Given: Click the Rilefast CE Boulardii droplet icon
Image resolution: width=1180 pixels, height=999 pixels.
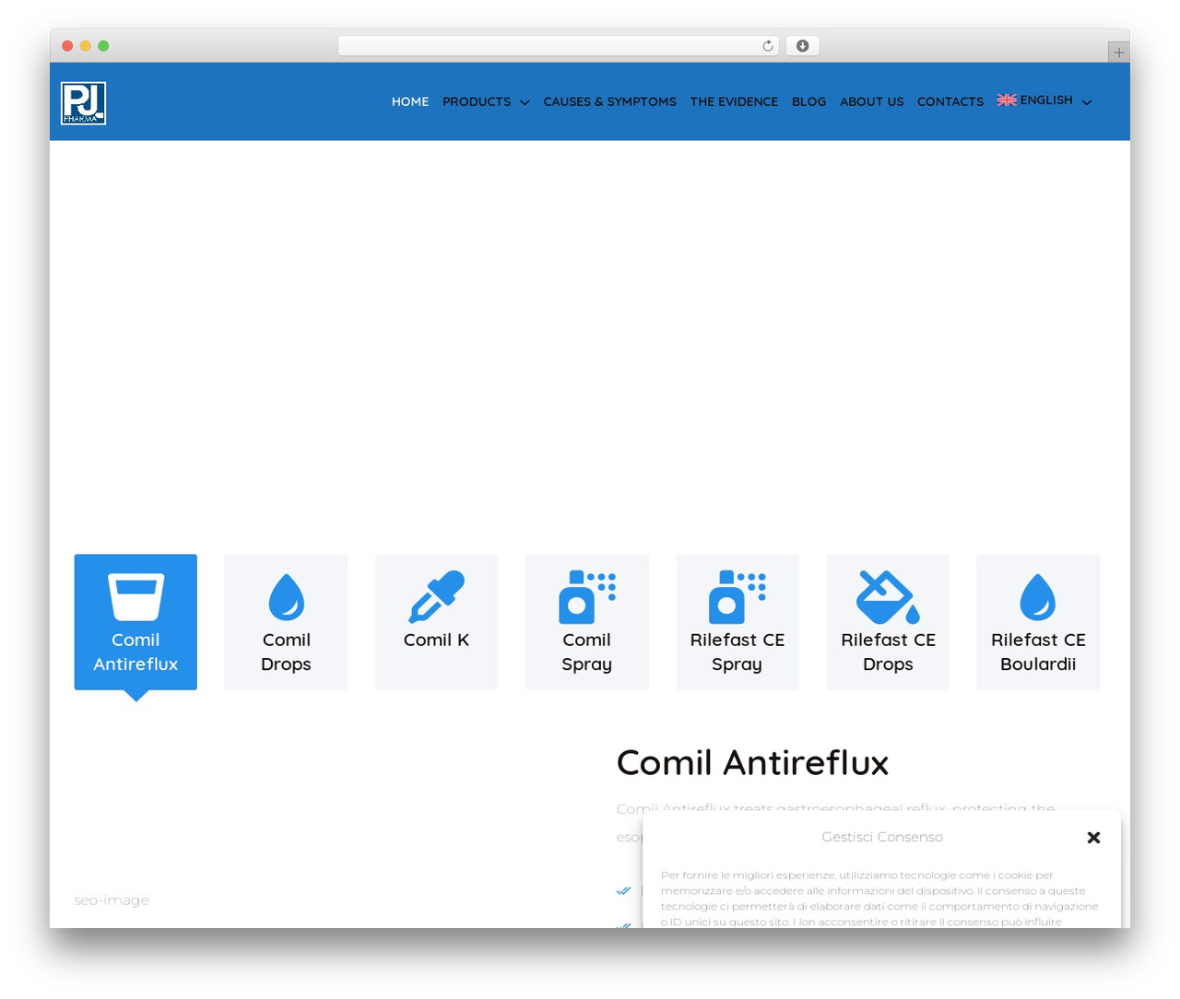Looking at the screenshot, I should [1038, 597].
